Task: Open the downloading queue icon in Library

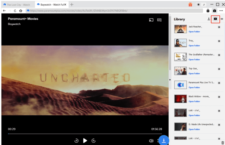Action: [x=209, y=19]
